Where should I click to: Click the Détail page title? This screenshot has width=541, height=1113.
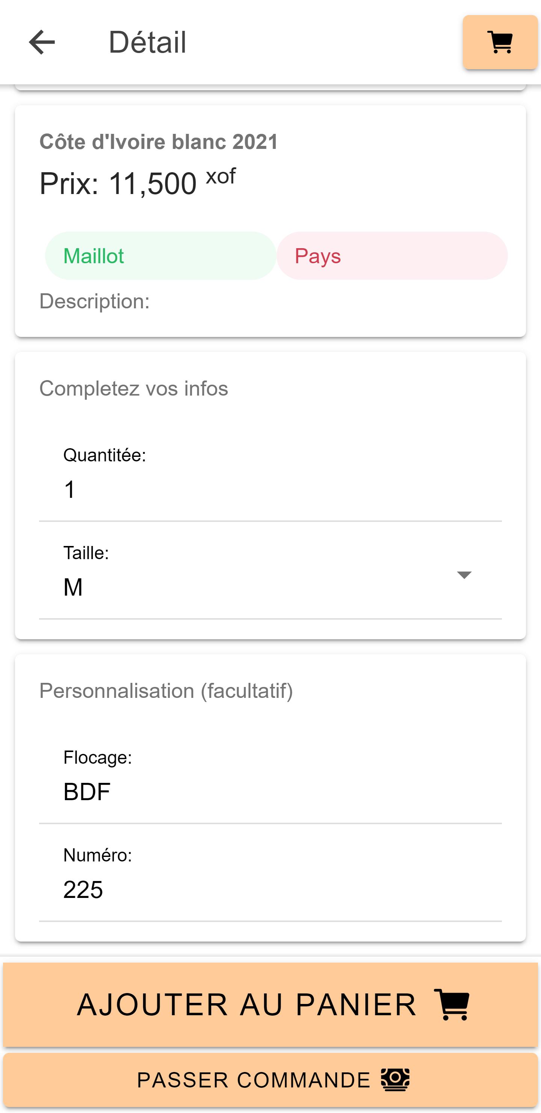pyautogui.click(x=147, y=42)
